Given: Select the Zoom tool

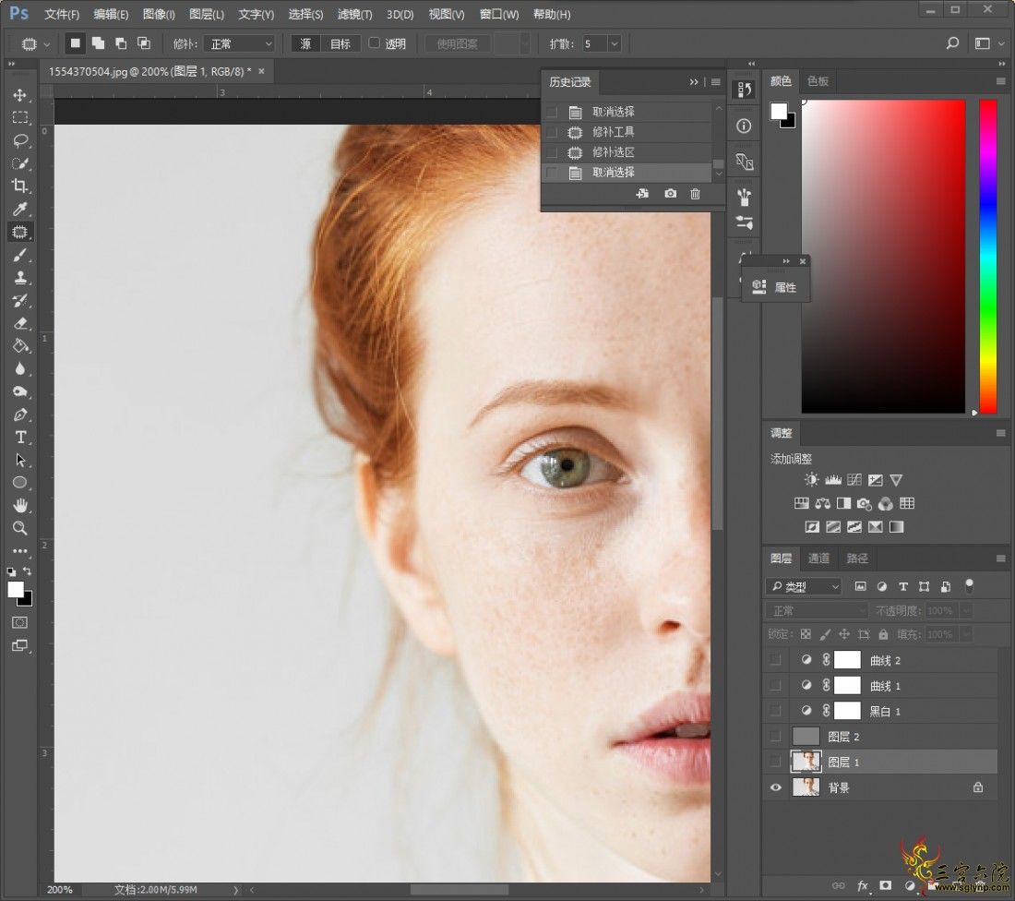Looking at the screenshot, I should point(20,528).
